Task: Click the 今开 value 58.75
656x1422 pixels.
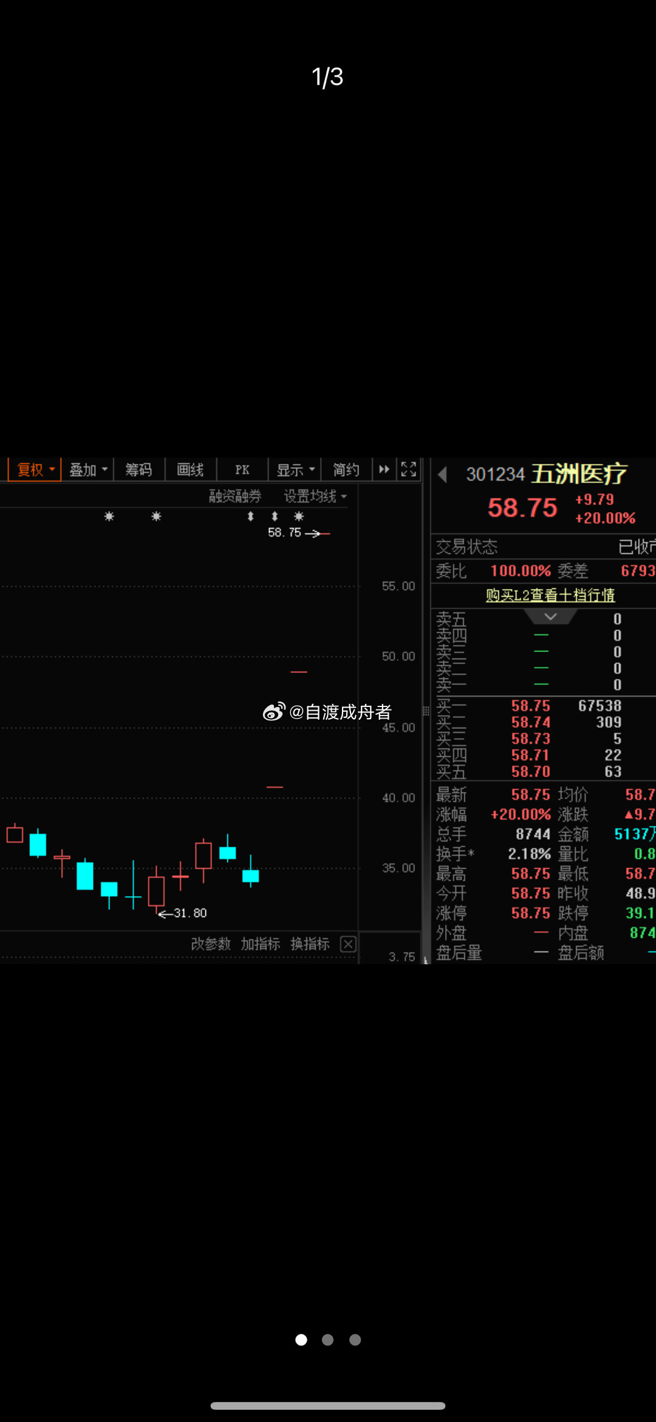Action: pyautogui.click(x=530, y=894)
